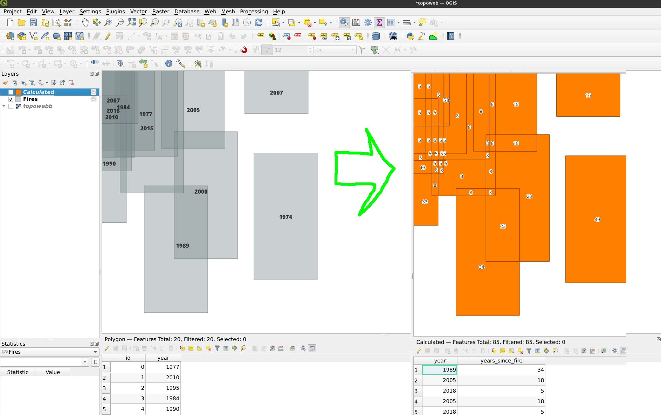Open a project with the folder icon

[22, 23]
